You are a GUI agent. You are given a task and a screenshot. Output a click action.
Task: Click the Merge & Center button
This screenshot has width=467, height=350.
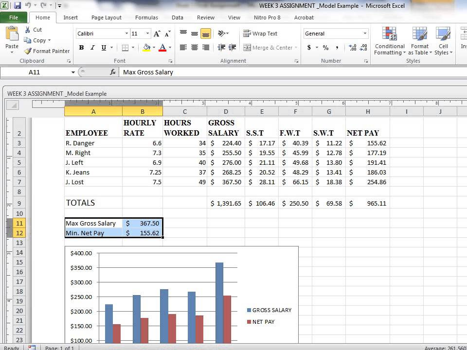coord(268,47)
